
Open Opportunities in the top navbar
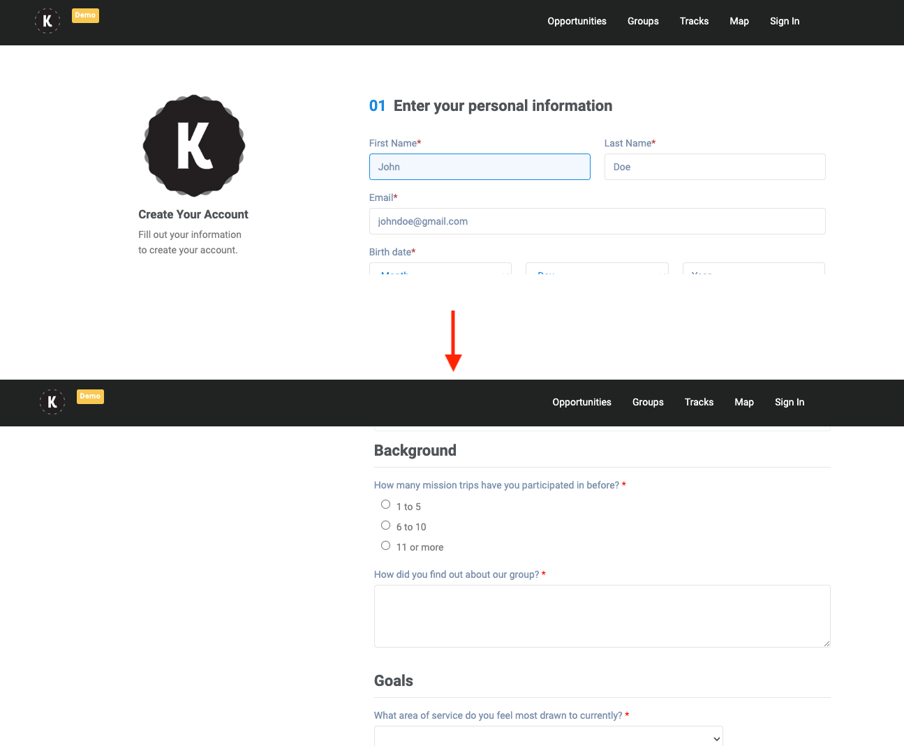tap(577, 21)
